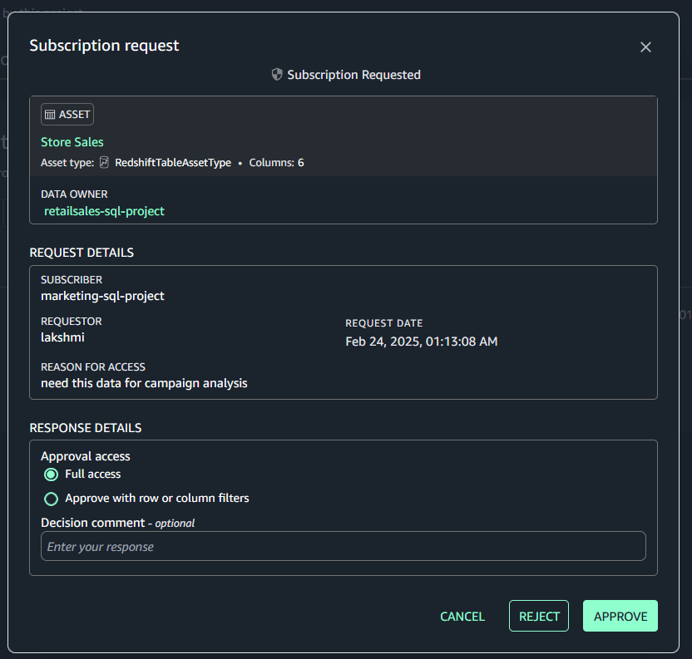The height and width of the screenshot is (659, 692).
Task: Open the retailsales-sql-project owner link
Action: click(x=104, y=211)
